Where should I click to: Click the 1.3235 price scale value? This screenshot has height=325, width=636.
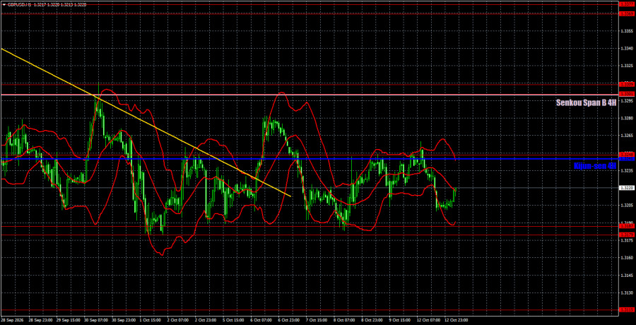tap(626, 170)
